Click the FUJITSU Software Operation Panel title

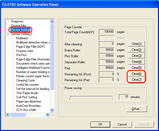click(x=30, y=5)
